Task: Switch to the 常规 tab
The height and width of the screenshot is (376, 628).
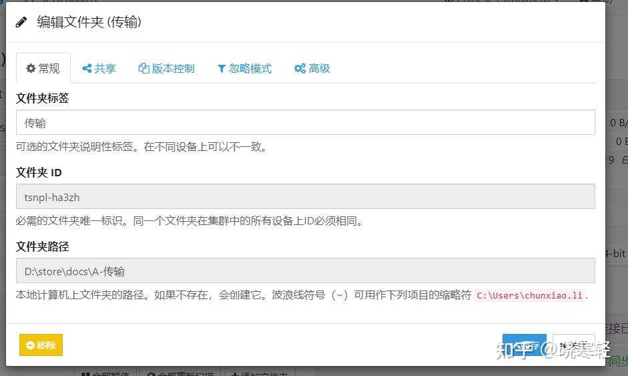Action: tap(43, 69)
